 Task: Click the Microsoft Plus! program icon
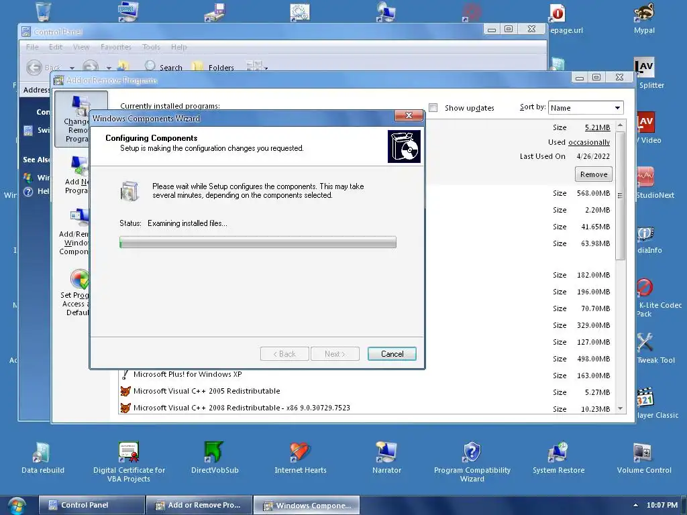coord(125,374)
